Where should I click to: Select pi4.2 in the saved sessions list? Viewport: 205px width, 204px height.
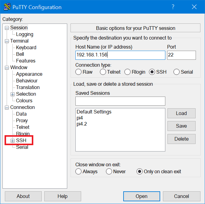pyautogui.click(x=82, y=124)
